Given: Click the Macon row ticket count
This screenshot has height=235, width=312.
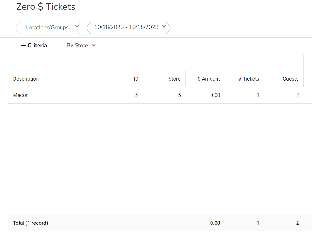Looking at the screenshot, I should tap(258, 95).
